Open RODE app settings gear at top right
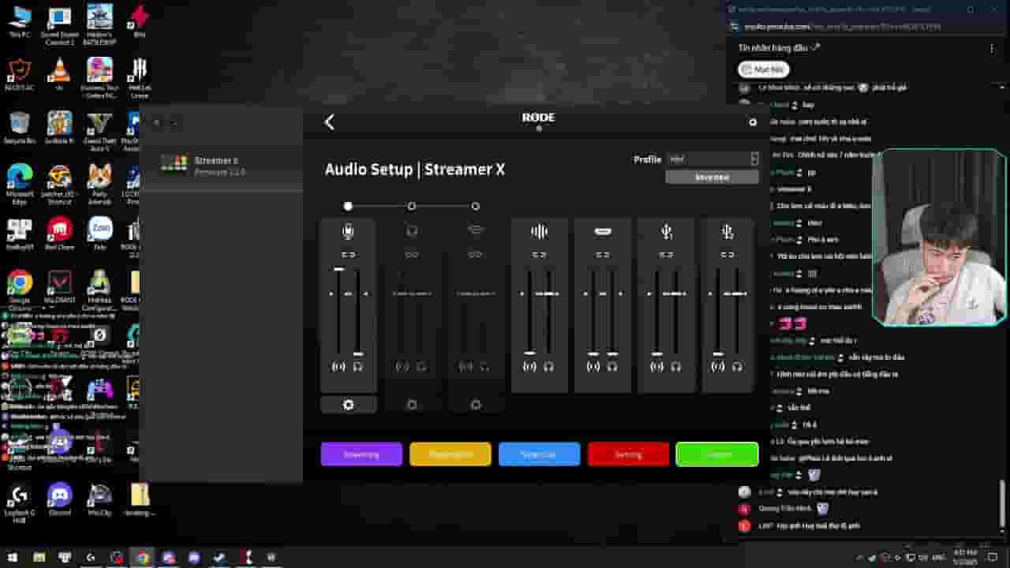Image resolution: width=1010 pixels, height=568 pixels. 753,122
